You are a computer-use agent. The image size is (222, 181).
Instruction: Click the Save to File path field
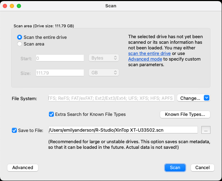click(x=123, y=130)
